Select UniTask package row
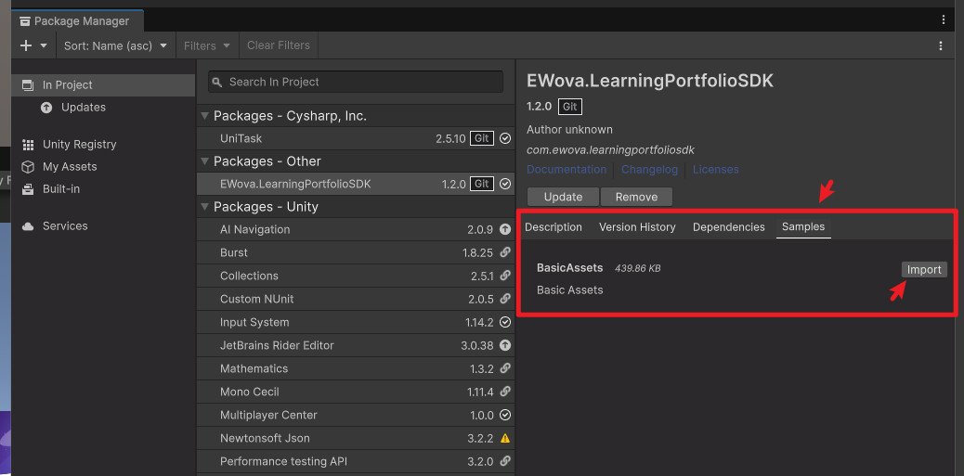 [x=356, y=139]
